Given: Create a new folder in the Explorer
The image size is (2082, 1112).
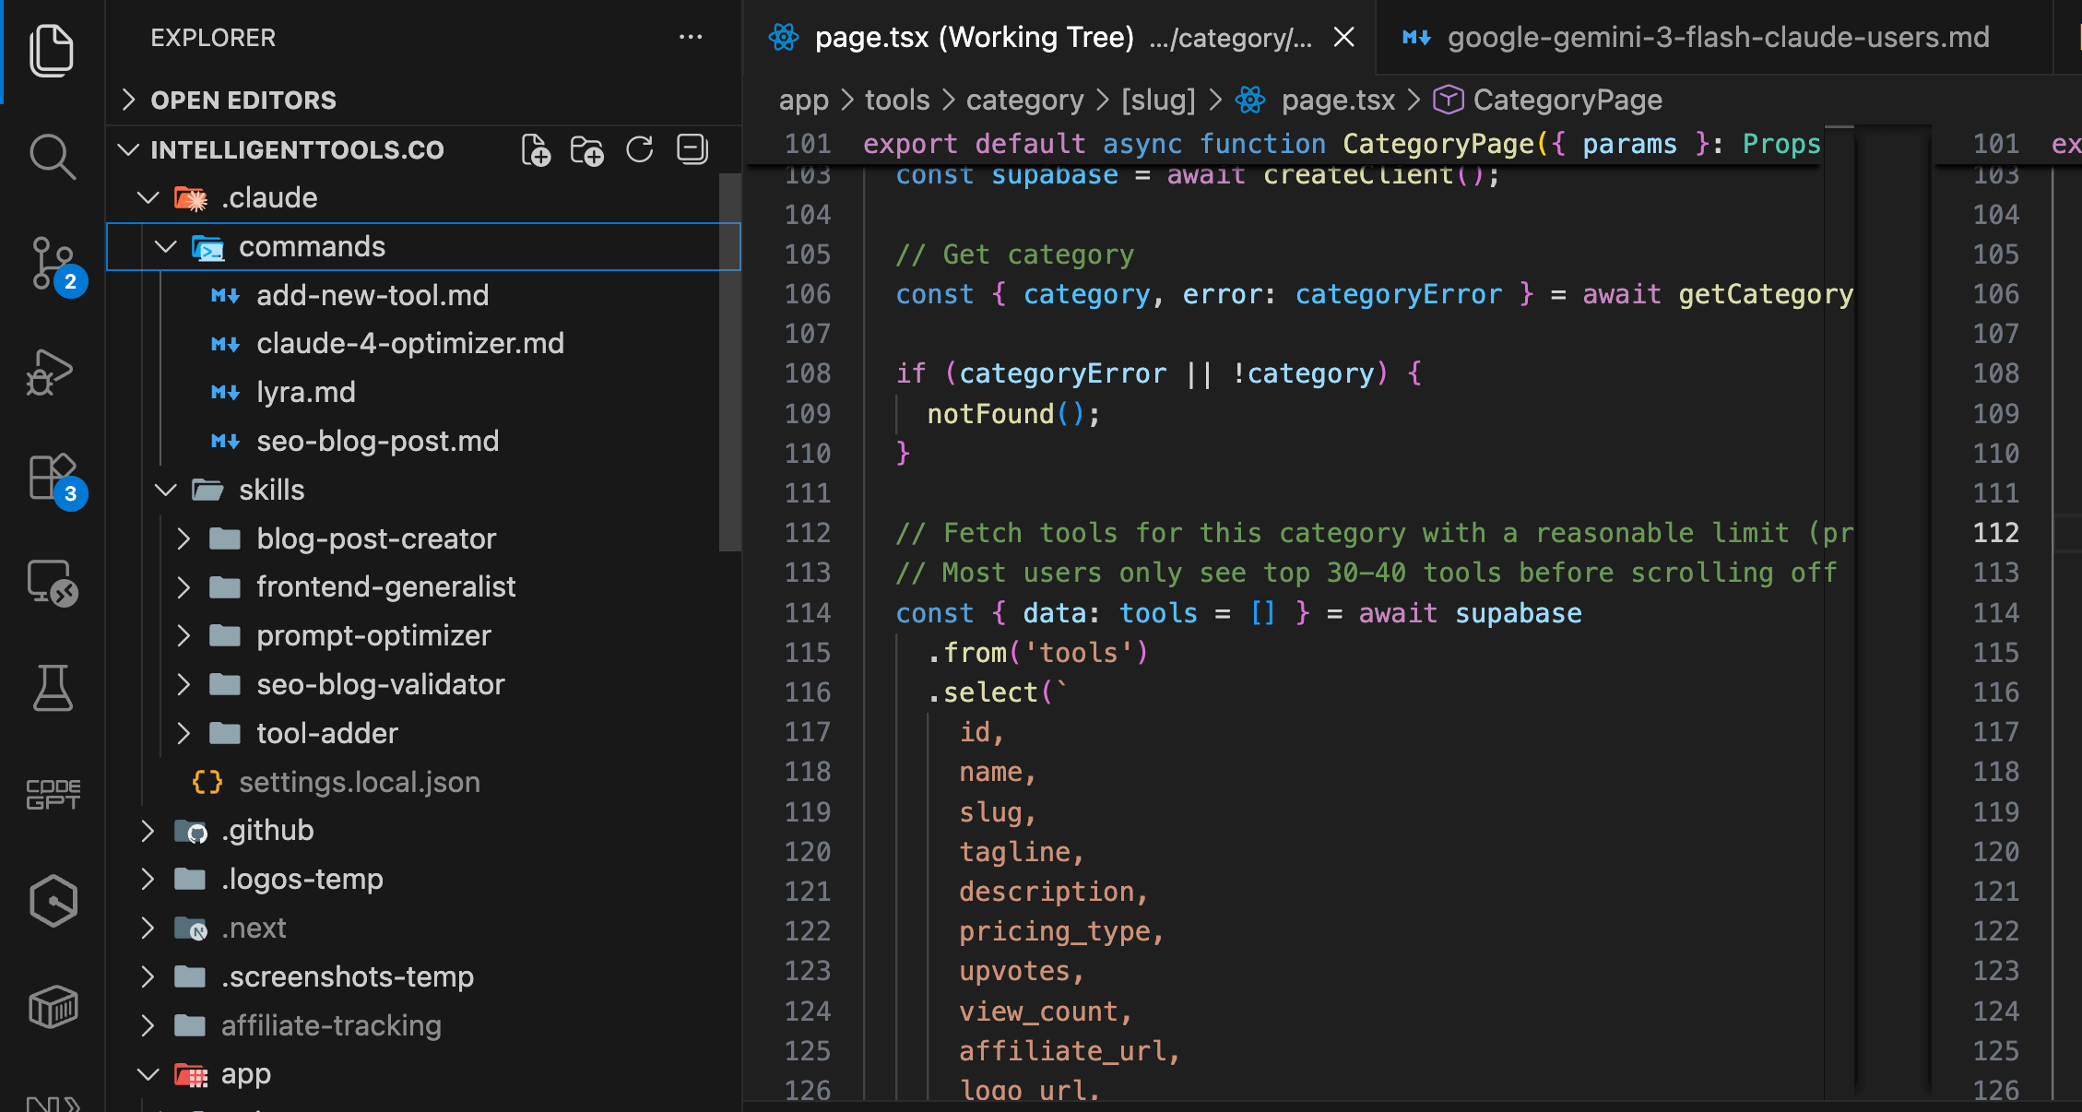Looking at the screenshot, I should pyautogui.click(x=588, y=148).
